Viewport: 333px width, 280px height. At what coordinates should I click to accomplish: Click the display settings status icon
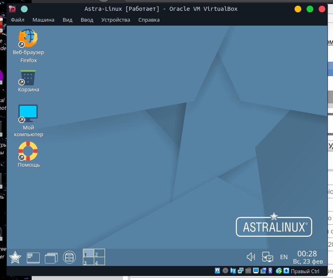(256, 271)
